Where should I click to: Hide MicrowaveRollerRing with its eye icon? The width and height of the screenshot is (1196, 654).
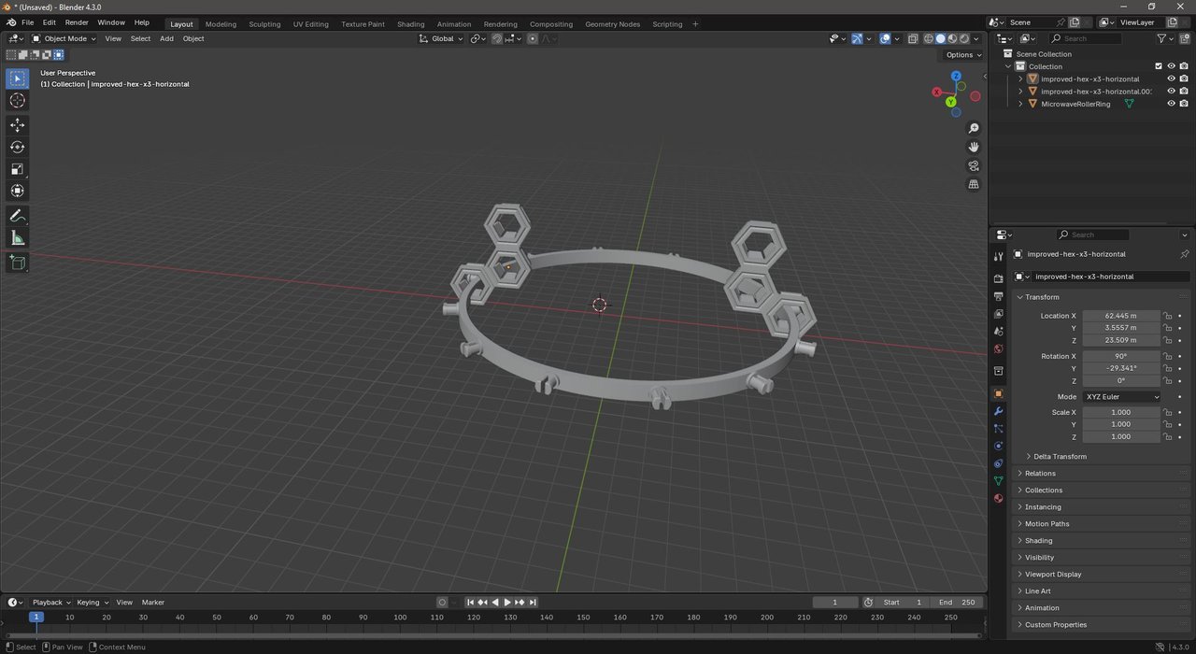1171,104
